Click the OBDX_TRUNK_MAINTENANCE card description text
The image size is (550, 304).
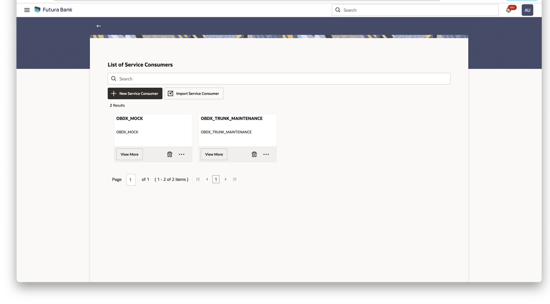226,132
